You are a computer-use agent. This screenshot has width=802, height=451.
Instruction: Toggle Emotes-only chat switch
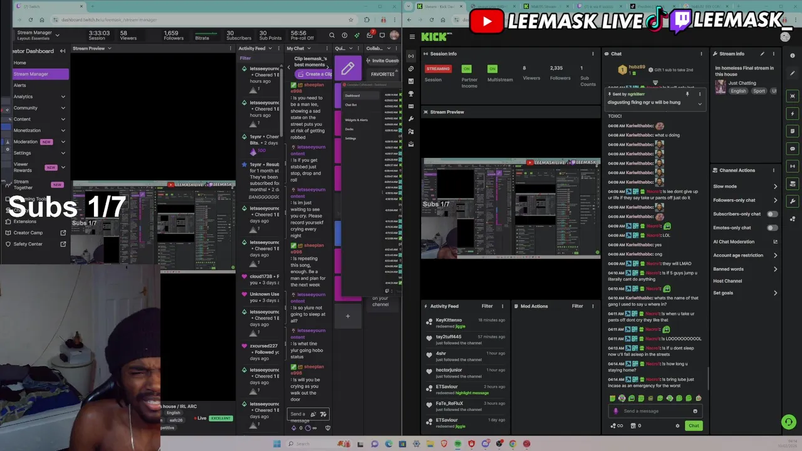coord(772,228)
